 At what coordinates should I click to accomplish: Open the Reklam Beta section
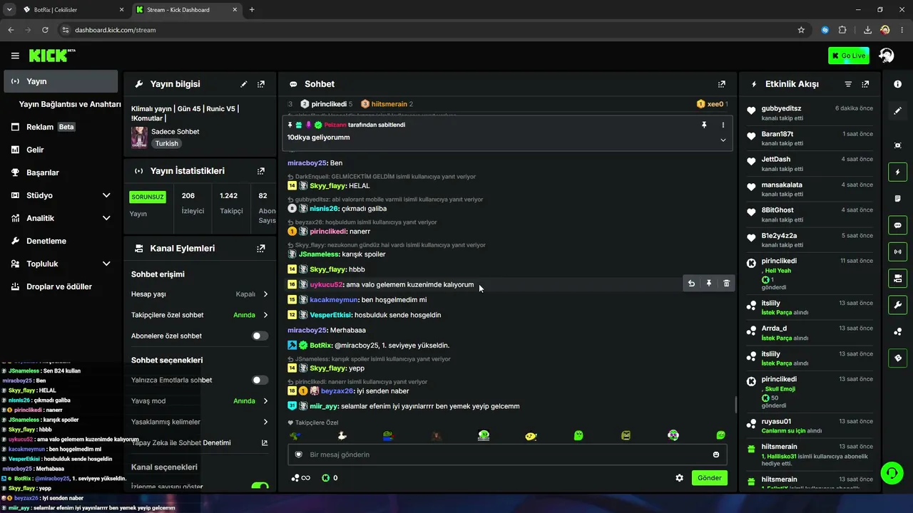(61, 127)
